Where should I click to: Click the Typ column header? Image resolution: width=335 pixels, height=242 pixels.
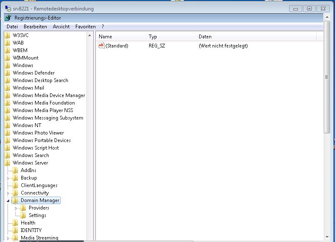(171, 37)
